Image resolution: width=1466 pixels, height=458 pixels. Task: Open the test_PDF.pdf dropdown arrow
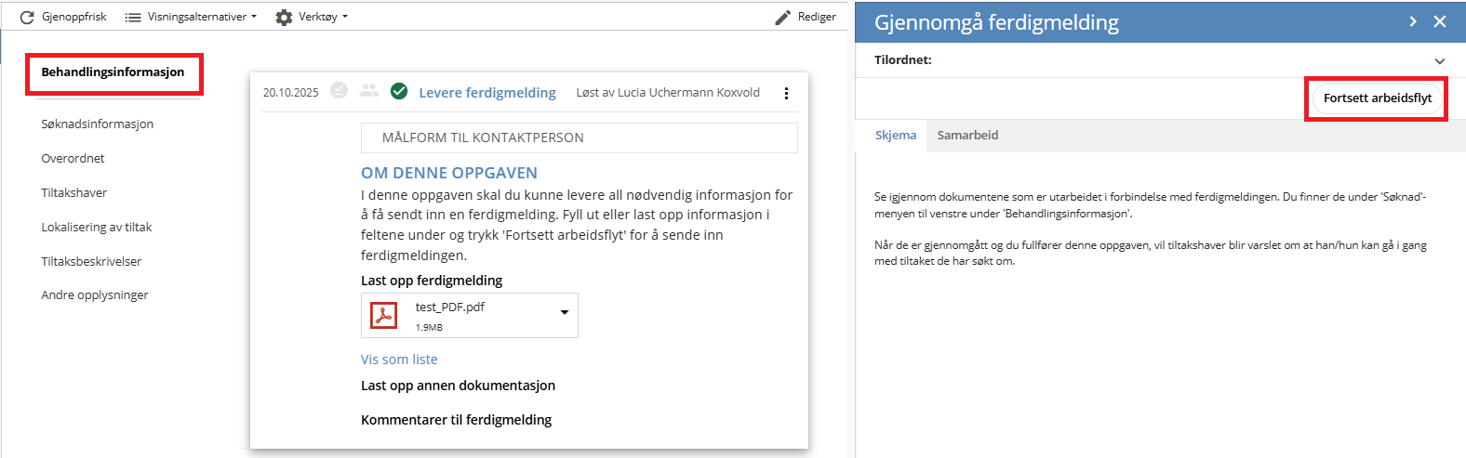[564, 313]
